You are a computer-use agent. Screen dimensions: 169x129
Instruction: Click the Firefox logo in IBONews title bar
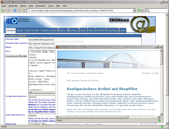point(2,2)
